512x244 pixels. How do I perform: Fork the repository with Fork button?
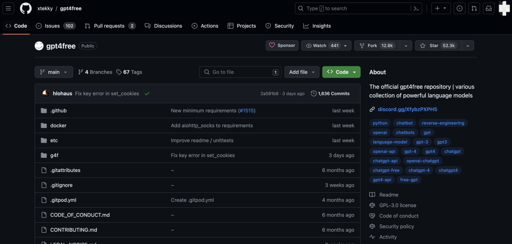[x=377, y=45]
